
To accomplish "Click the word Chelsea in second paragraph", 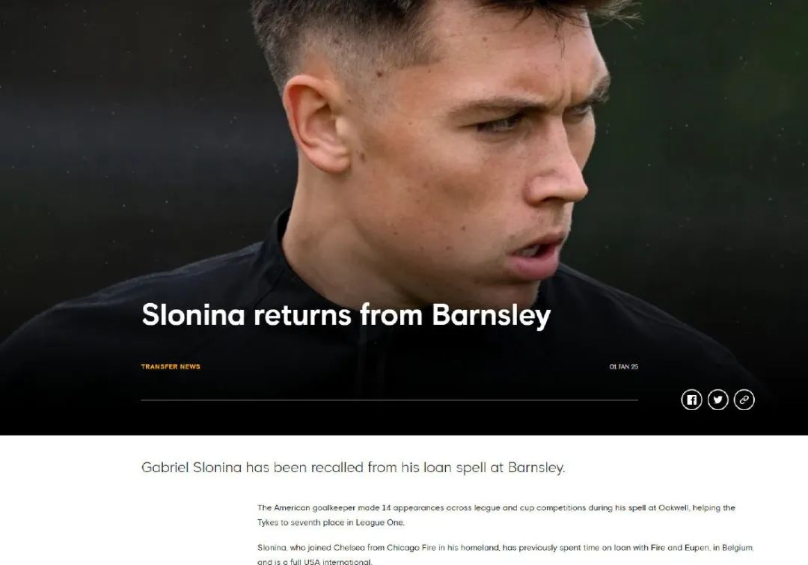I will tap(349, 548).
